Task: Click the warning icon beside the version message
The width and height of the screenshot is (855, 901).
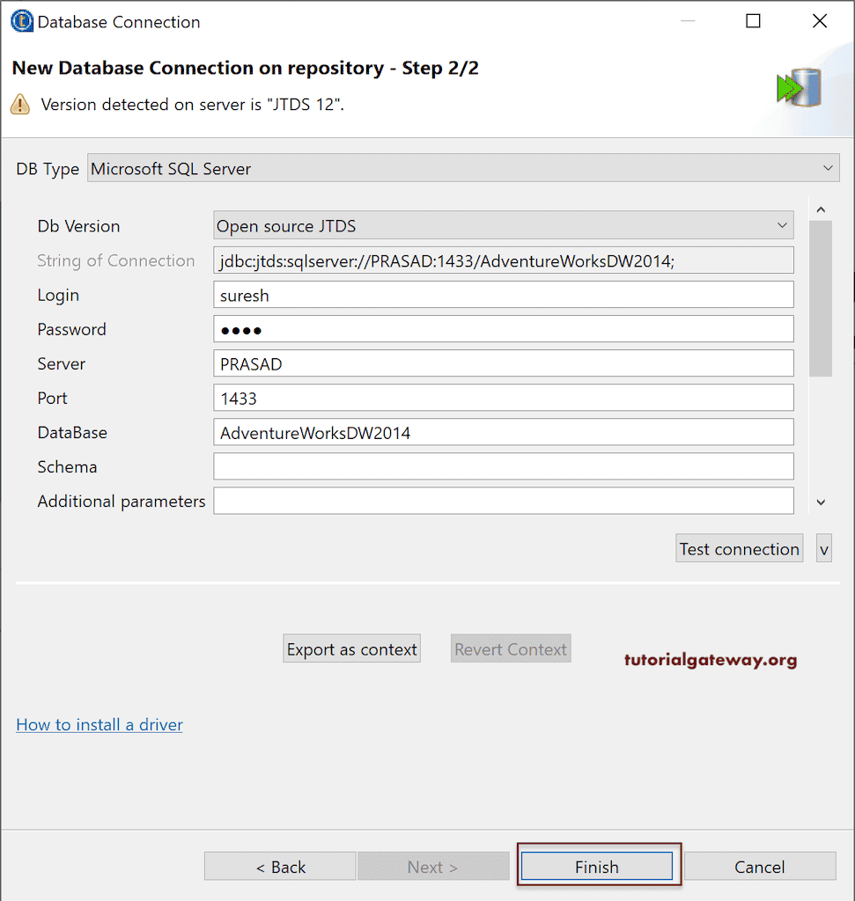Action: click(x=18, y=104)
